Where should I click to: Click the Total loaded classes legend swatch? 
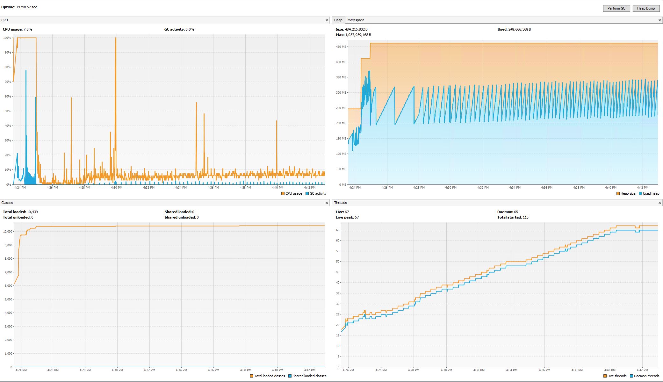click(x=252, y=376)
